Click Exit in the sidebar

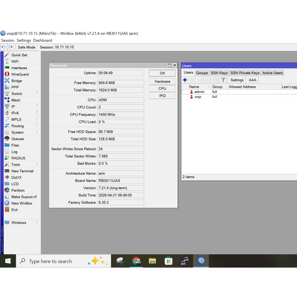click(22, 209)
